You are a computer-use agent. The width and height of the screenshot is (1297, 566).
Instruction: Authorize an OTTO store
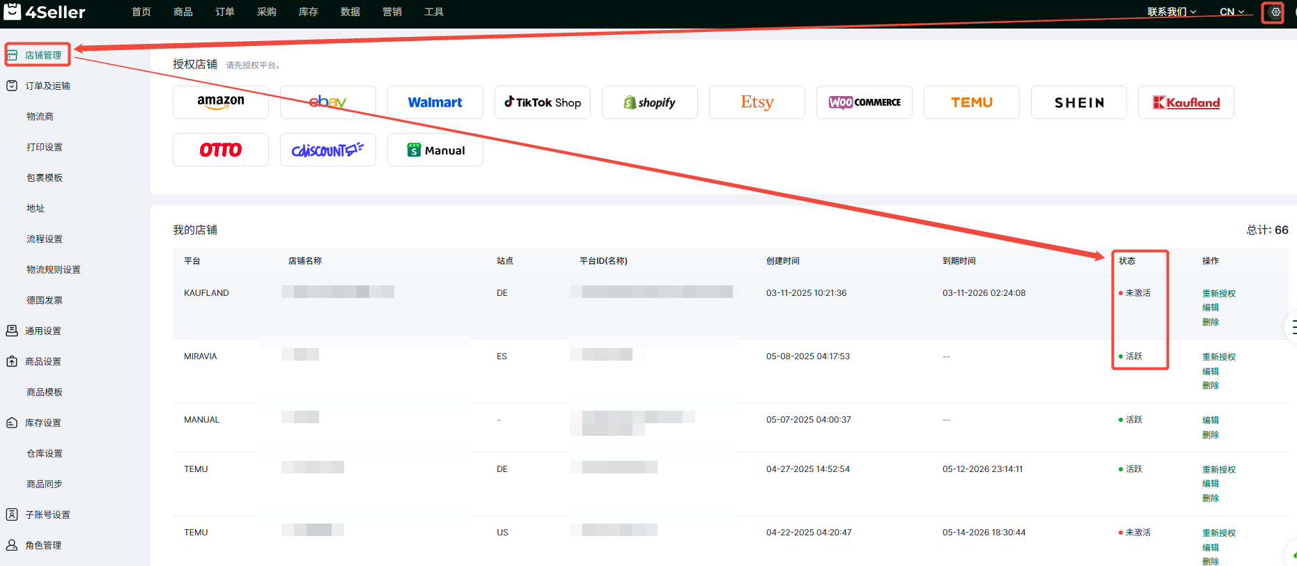(221, 150)
